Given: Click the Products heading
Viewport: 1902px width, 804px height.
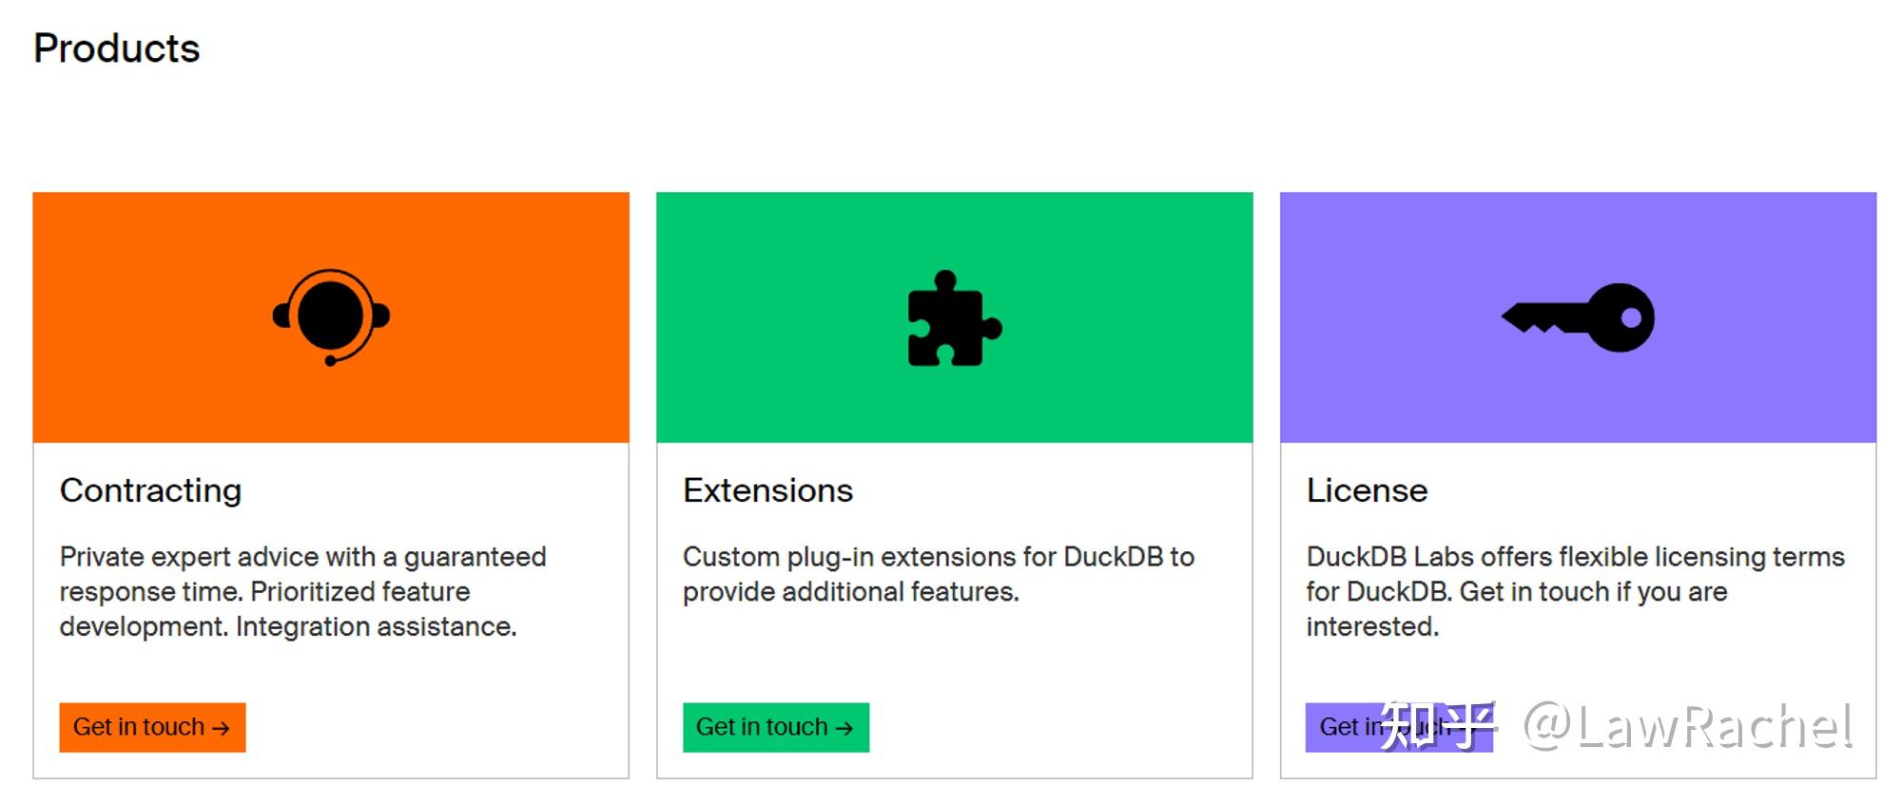Looking at the screenshot, I should click(x=117, y=48).
